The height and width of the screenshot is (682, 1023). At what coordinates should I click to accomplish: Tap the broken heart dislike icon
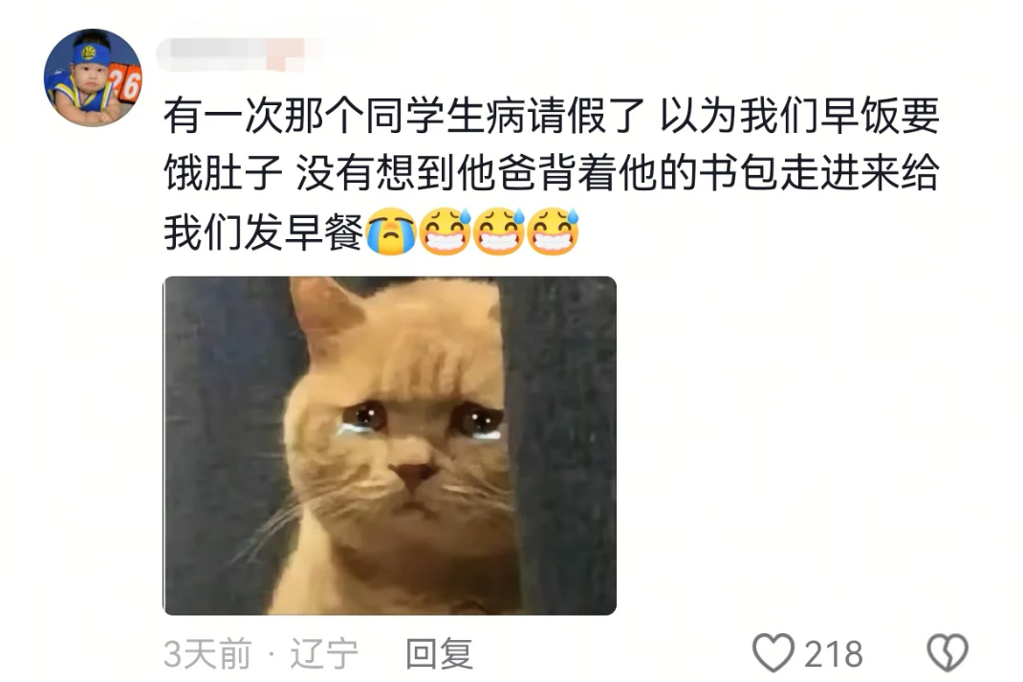(947, 652)
